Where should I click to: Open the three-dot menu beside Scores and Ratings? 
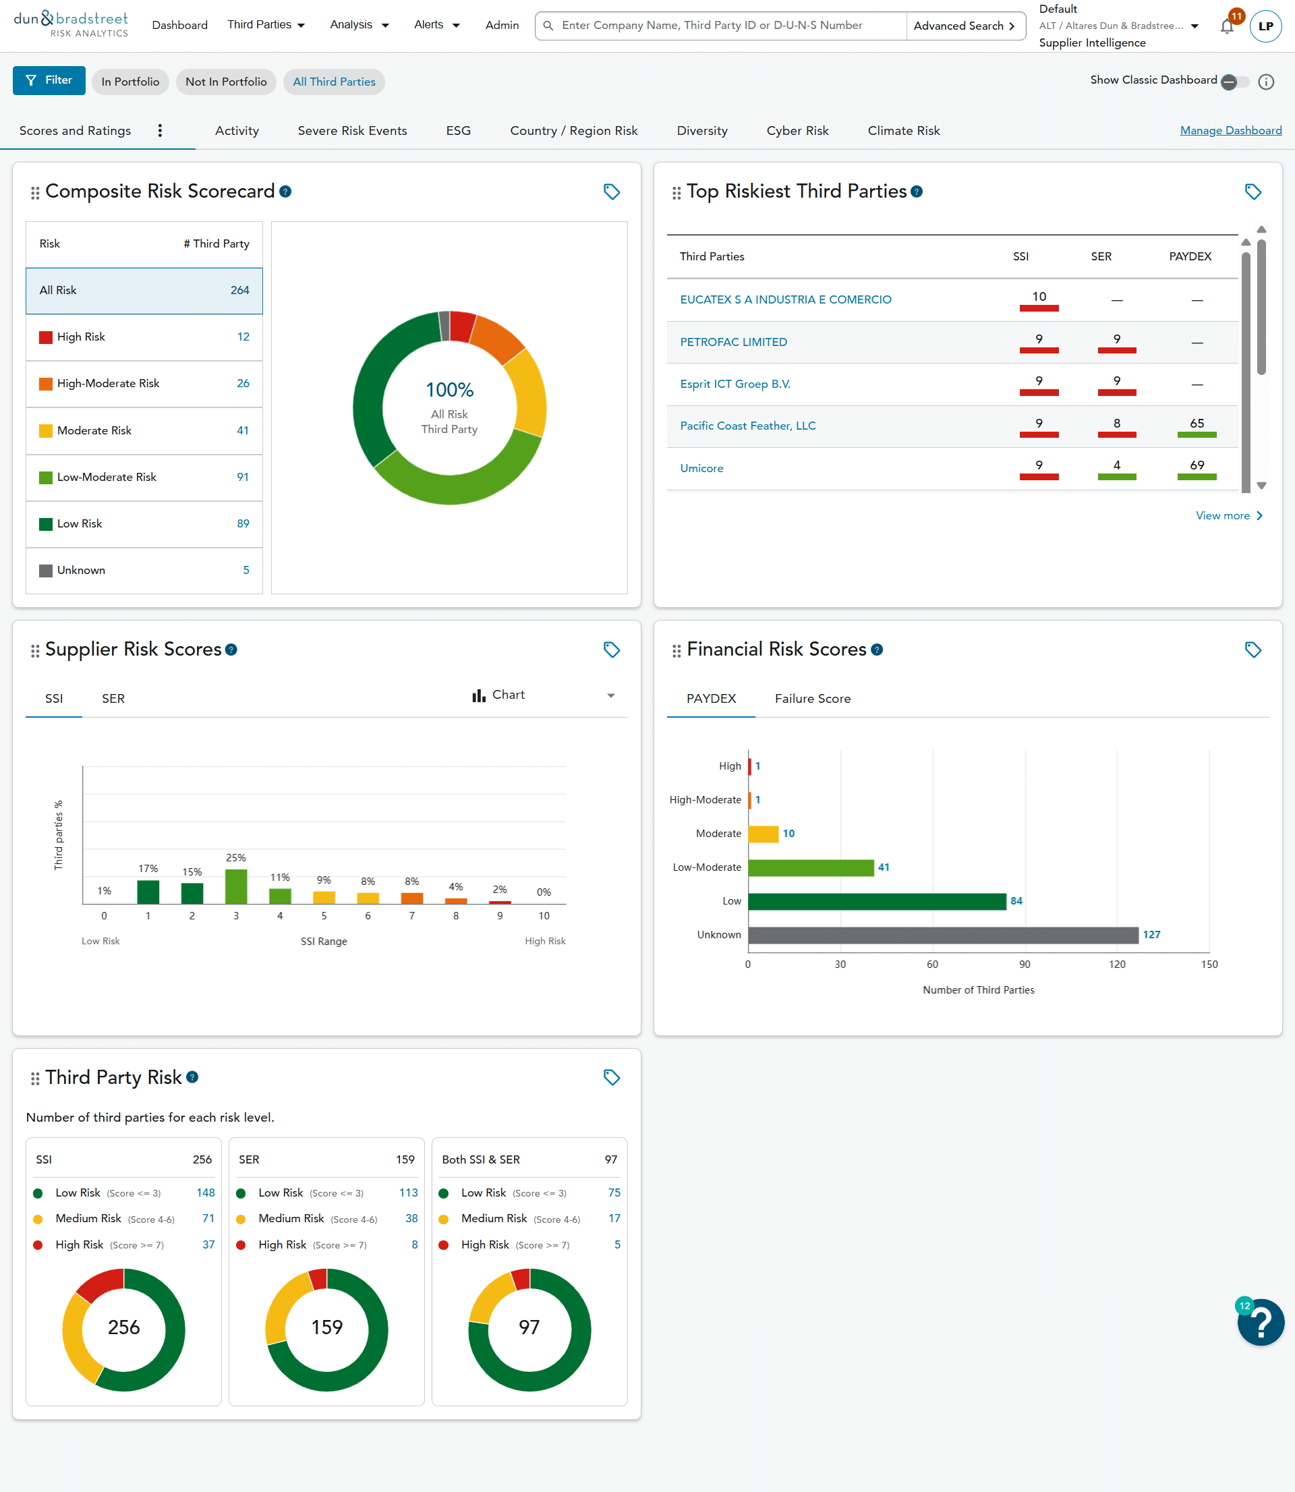[x=160, y=131]
